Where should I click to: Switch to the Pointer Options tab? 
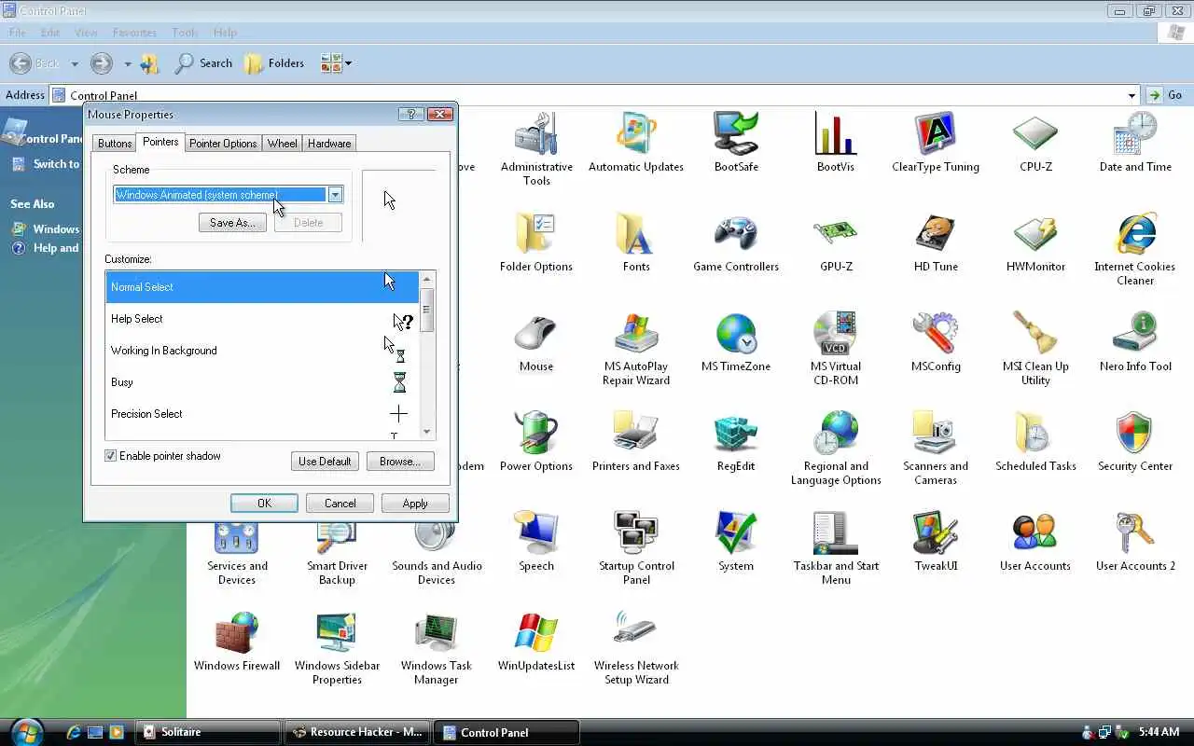[x=223, y=144]
